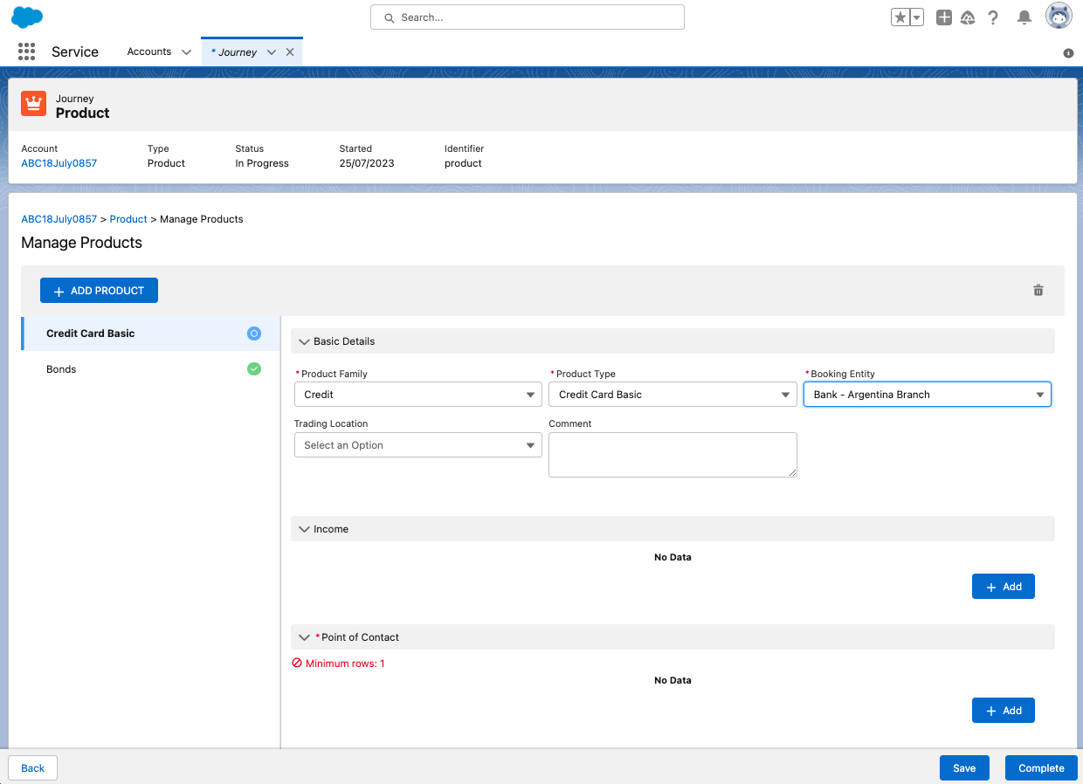Screen dimensions: 1083x784
Task: Open the Product Family dropdown
Action: [x=417, y=395]
